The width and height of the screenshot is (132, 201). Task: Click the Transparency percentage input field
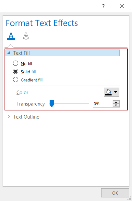coord(103,104)
